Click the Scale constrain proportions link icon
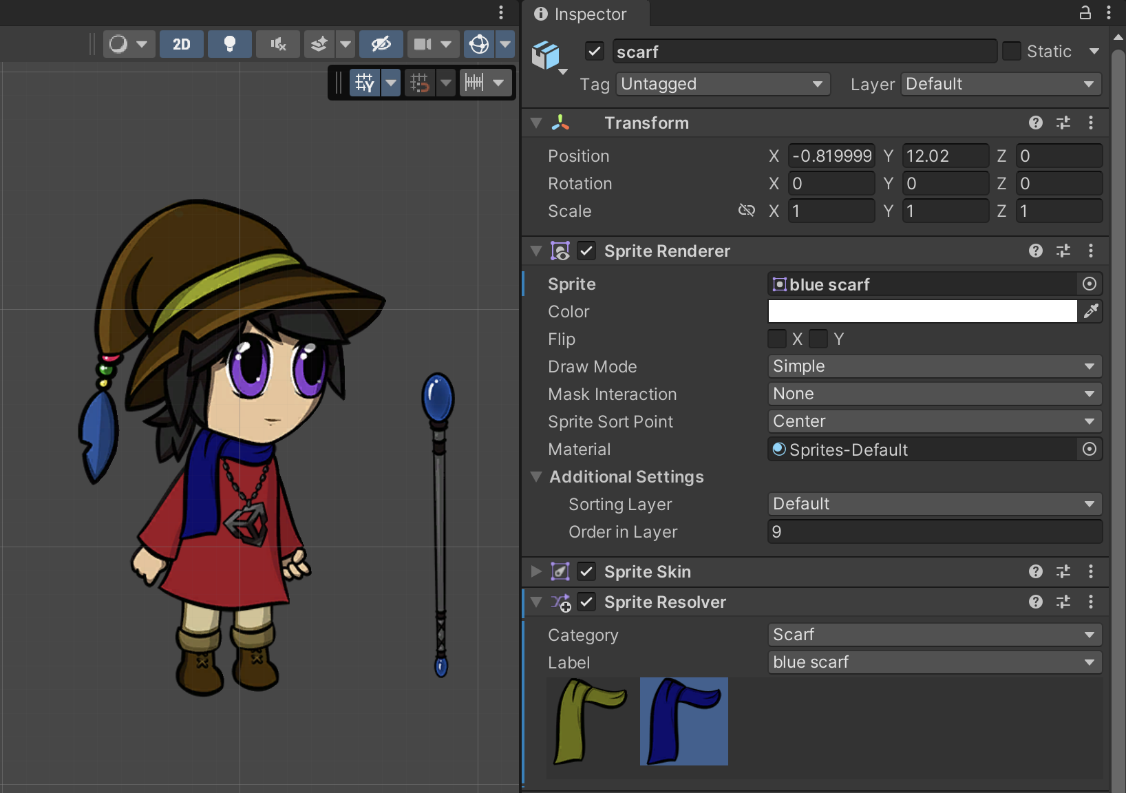The height and width of the screenshot is (793, 1126). click(x=747, y=211)
